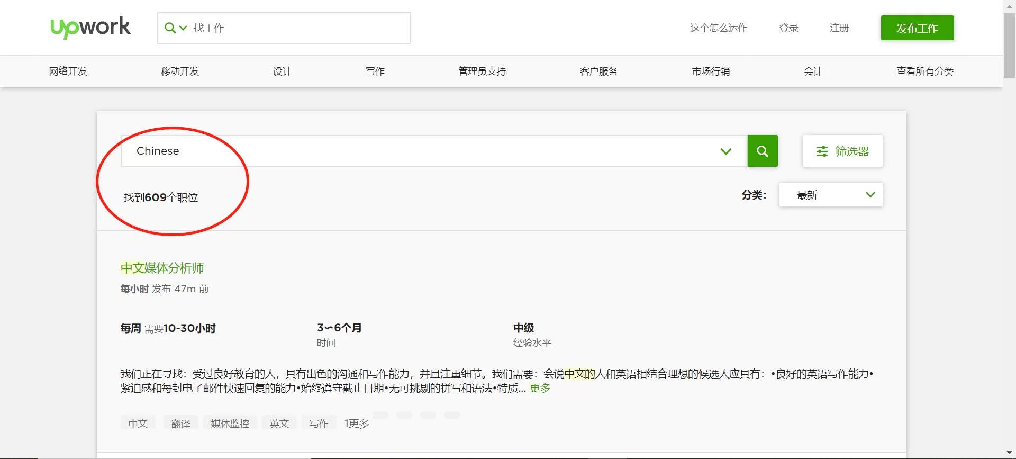Open the 中文媒体分析师 job posting
The width and height of the screenshot is (1016, 459).
point(162,268)
